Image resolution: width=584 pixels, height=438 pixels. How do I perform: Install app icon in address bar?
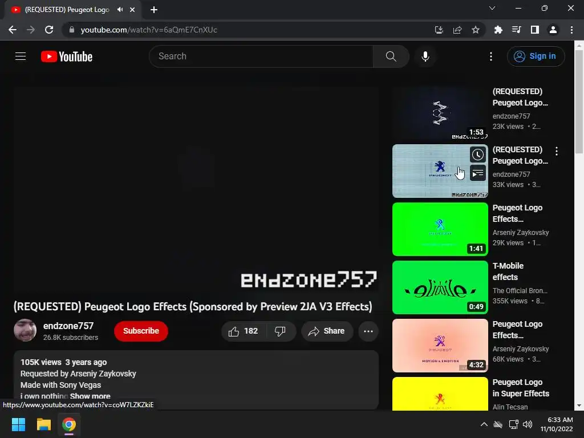(439, 30)
